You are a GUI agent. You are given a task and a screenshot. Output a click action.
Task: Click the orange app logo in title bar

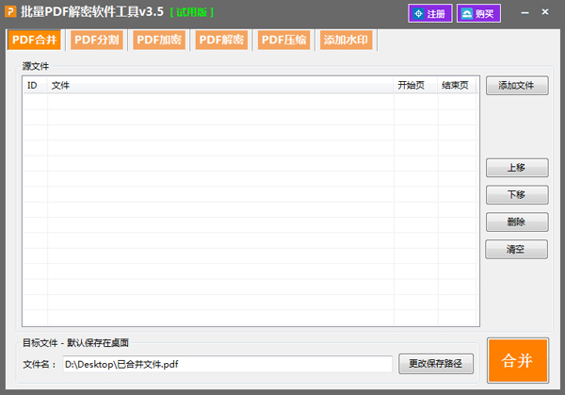tap(10, 13)
